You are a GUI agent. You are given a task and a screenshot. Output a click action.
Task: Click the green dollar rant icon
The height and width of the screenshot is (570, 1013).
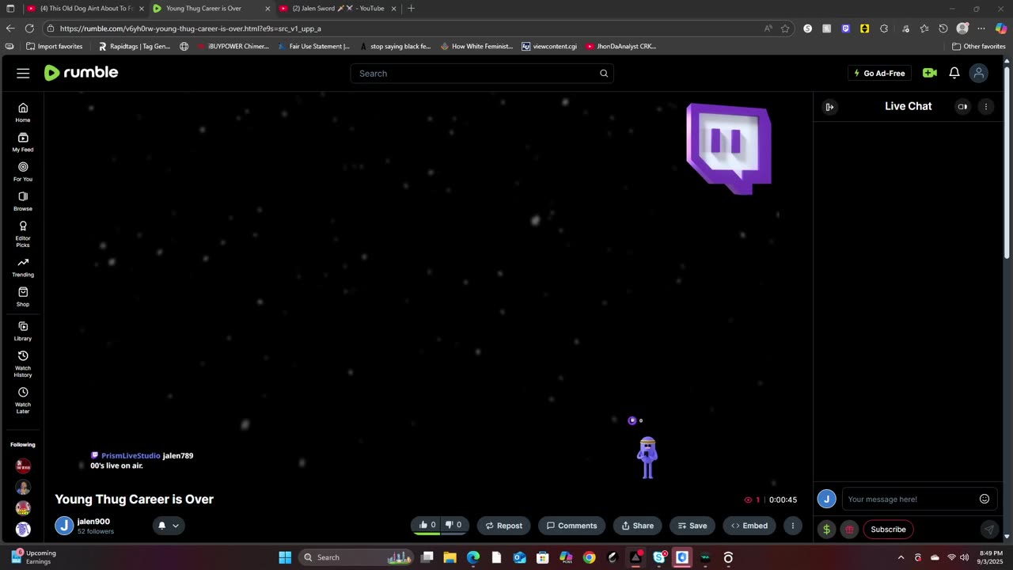(x=826, y=530)
